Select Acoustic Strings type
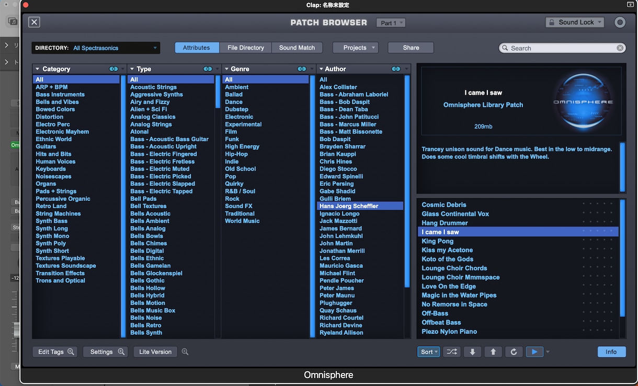 153,87
